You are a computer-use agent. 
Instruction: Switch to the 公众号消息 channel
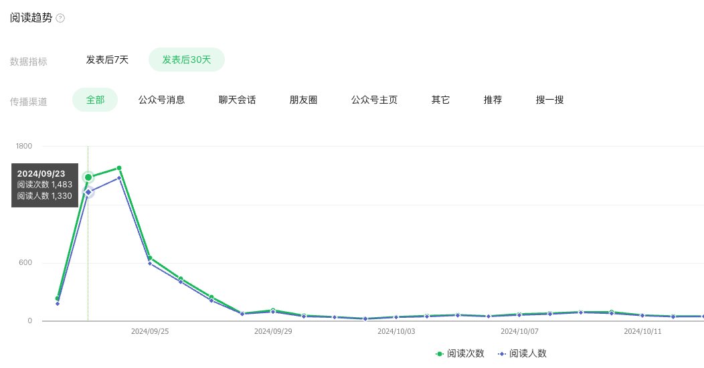162,100
